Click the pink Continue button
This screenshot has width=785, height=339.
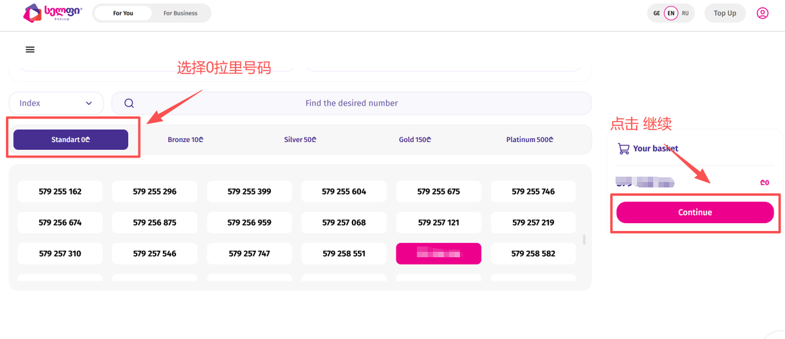(695, 212)
